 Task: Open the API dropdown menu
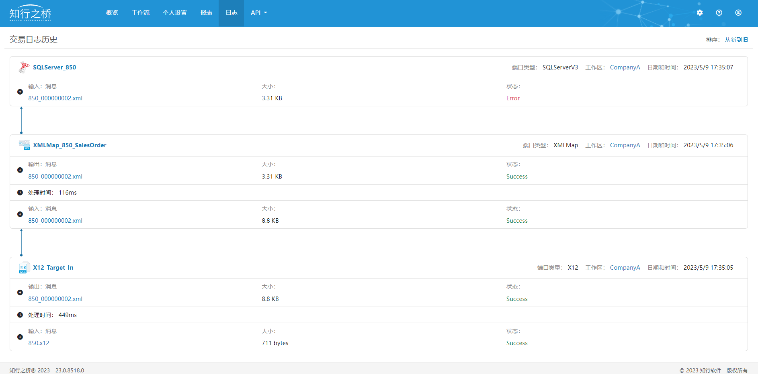[x=258, y=13]
